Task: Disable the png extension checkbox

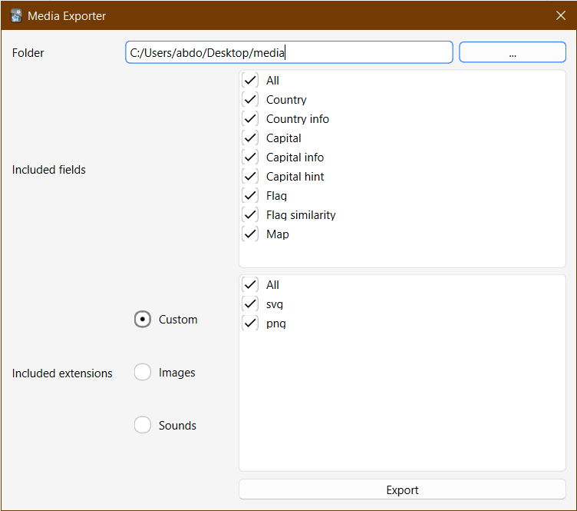Action: click(250, 323)
